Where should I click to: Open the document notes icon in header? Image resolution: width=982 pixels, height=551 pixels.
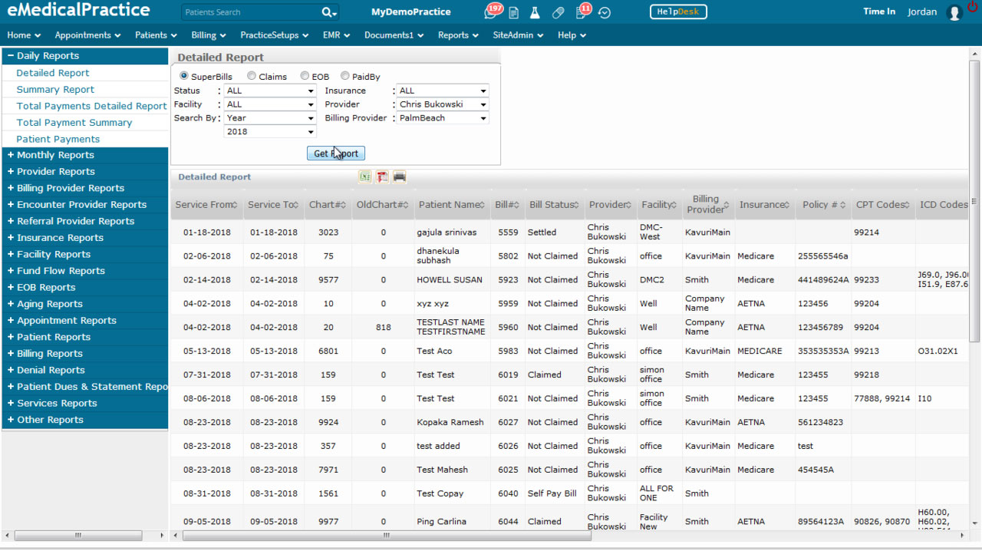point(513,13)
